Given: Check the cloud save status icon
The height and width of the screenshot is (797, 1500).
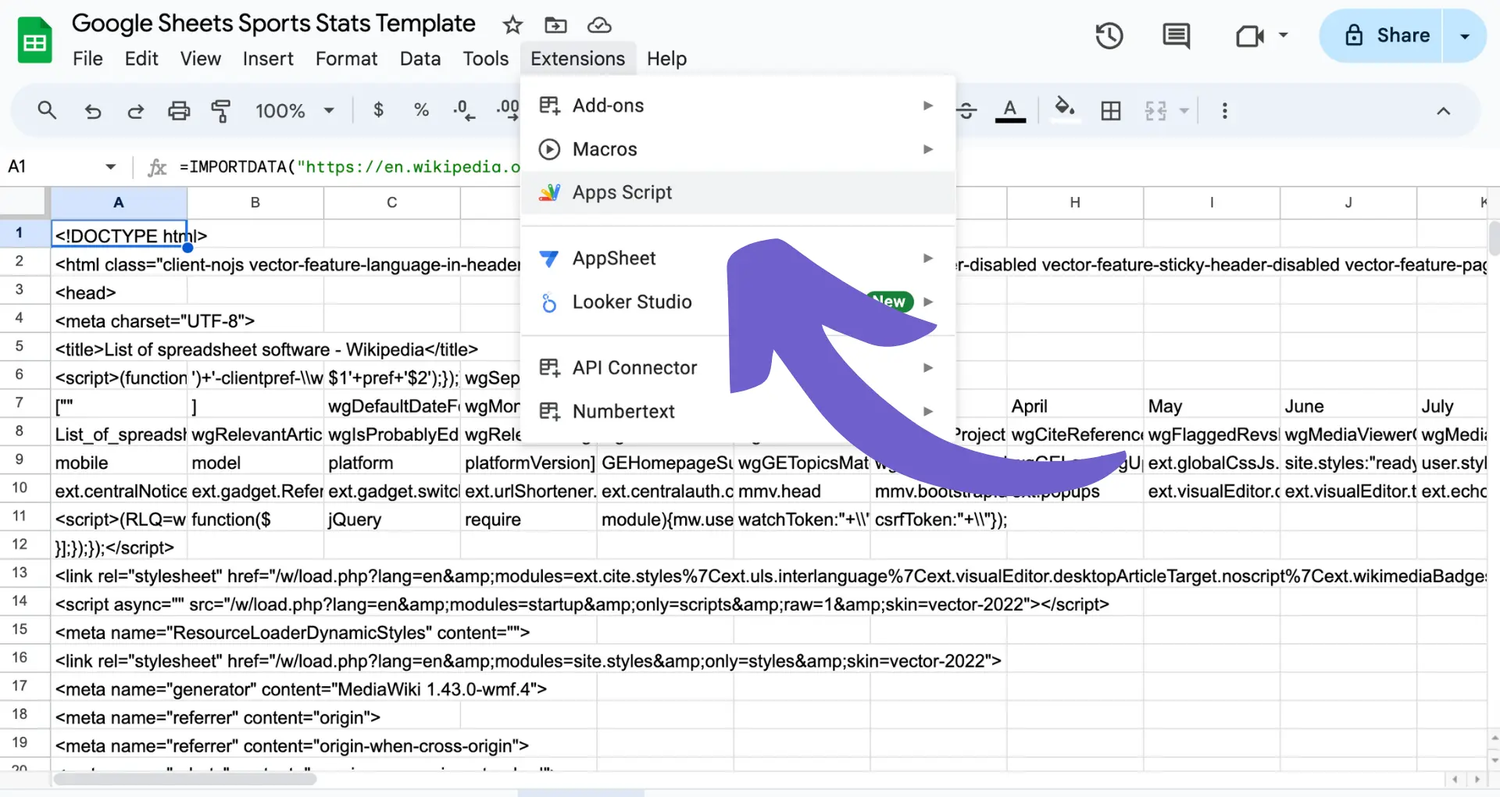Looking at the screenshot, I should (599, 25).
